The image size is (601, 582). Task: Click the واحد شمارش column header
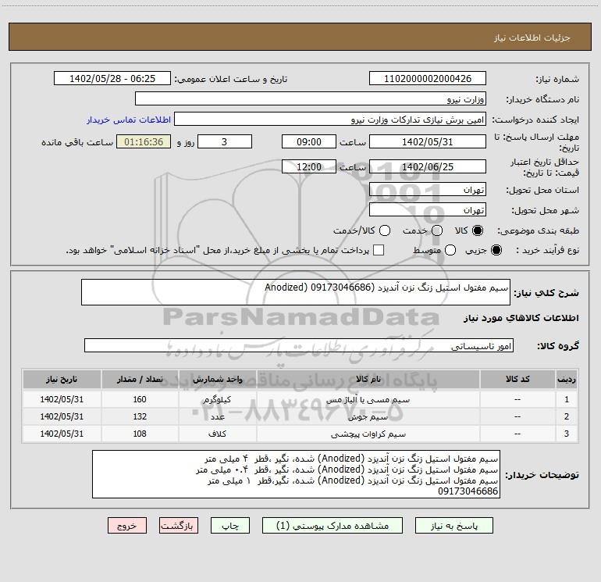click(217, 379)
